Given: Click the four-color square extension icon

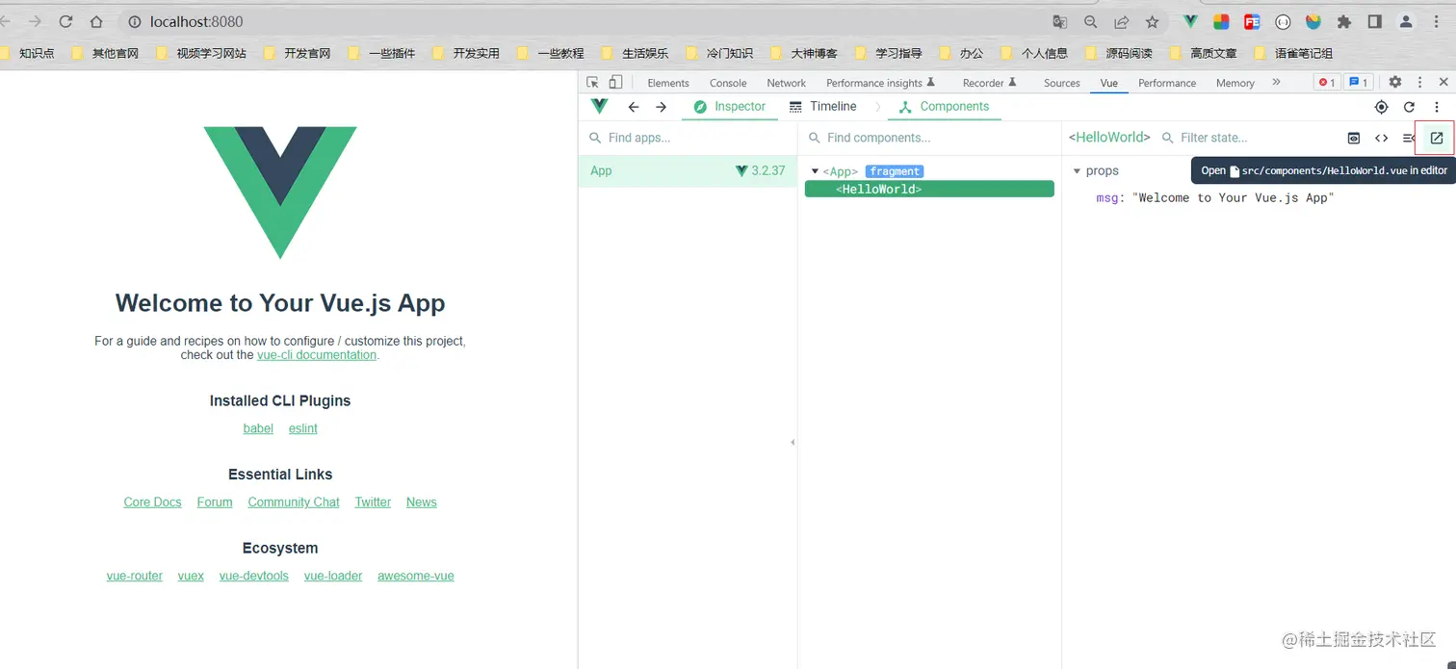Looking at the screenshot, I should pyautogui.click(x=1221, y=21).
